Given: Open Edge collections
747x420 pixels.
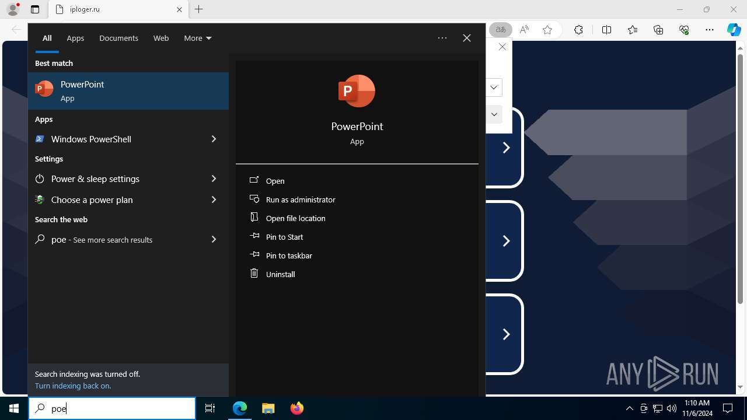Looking at the screenshot, I should tap(658, 30).
